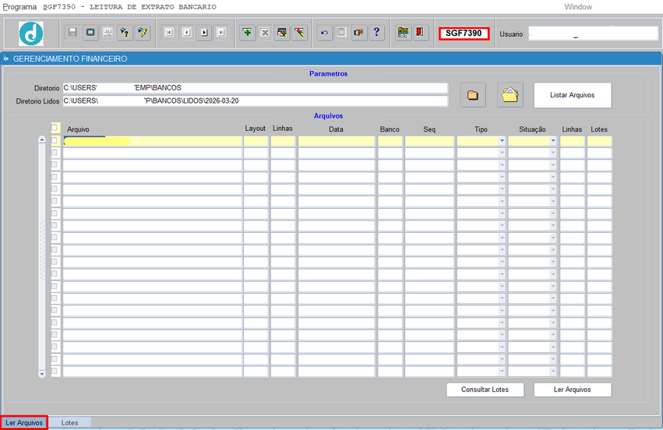Viewport: 663px width, 430px height.
Task: Click the pointing hand keys icon
Action: click(359, 33)
